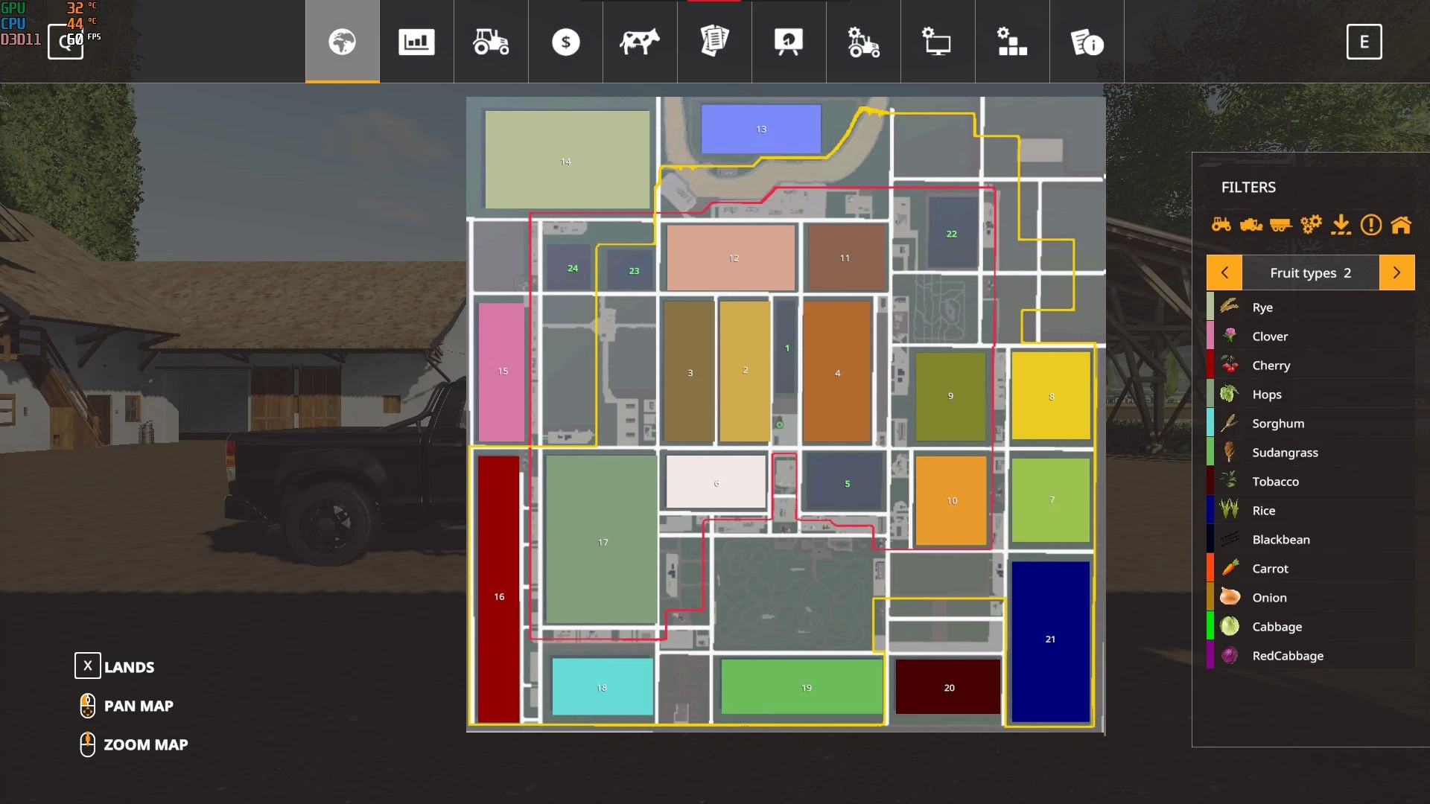The height and width of the screenshot is (804, 1430).
Task: Toggle the exclamation mark missions filter
Action: (1370, 224)
